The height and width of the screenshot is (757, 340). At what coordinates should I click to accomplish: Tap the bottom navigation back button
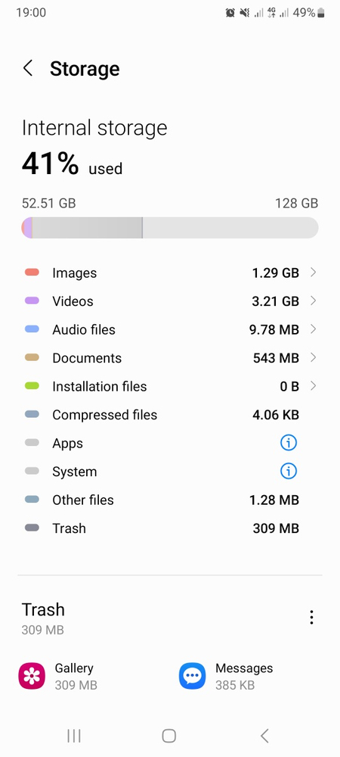(264, 735)
